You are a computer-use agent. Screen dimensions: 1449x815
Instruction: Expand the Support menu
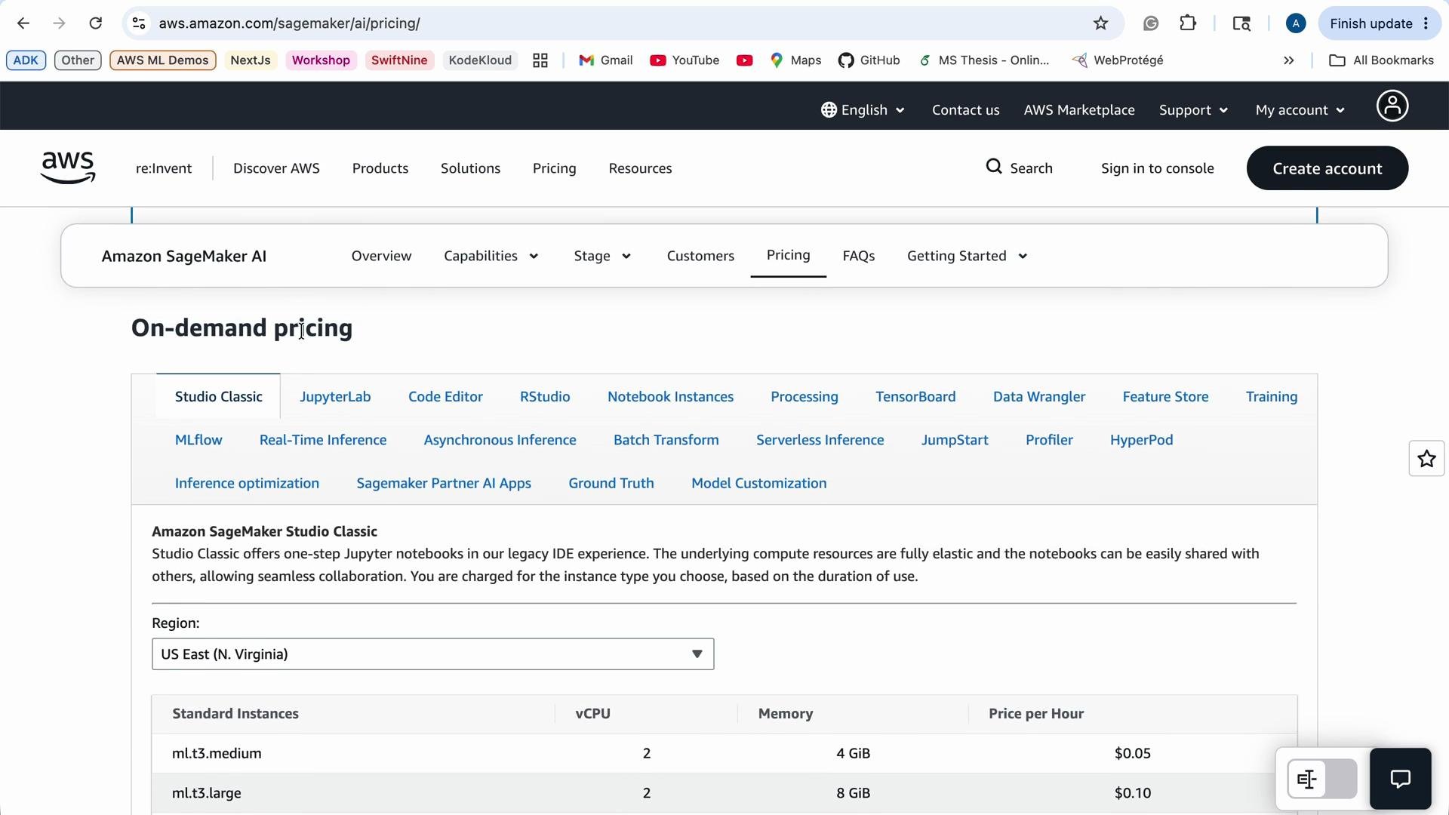coord(1193,110)
